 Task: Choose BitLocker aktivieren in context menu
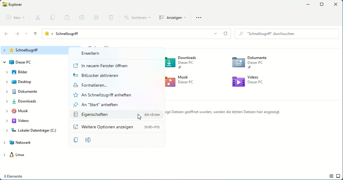pyautogui.click(x=117, y=76)
